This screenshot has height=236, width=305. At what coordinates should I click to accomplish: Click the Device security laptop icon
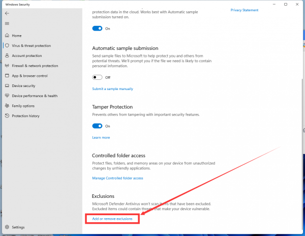tap(7, 85)
